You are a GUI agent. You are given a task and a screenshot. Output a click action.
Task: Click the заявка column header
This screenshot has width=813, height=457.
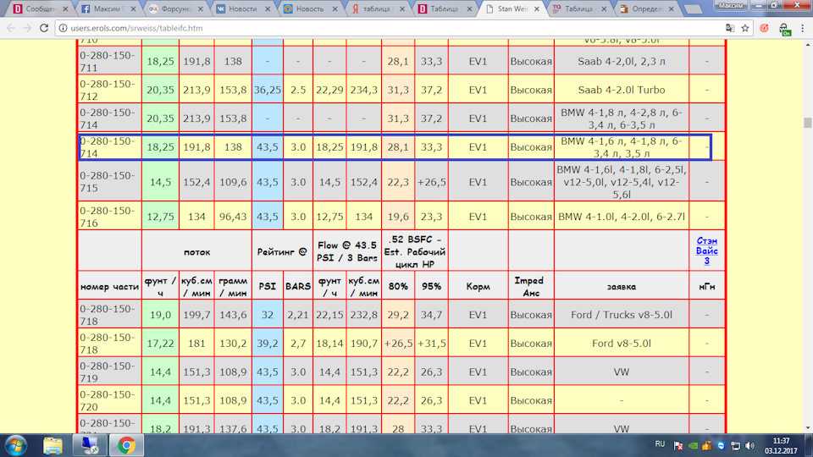point(621,286)
